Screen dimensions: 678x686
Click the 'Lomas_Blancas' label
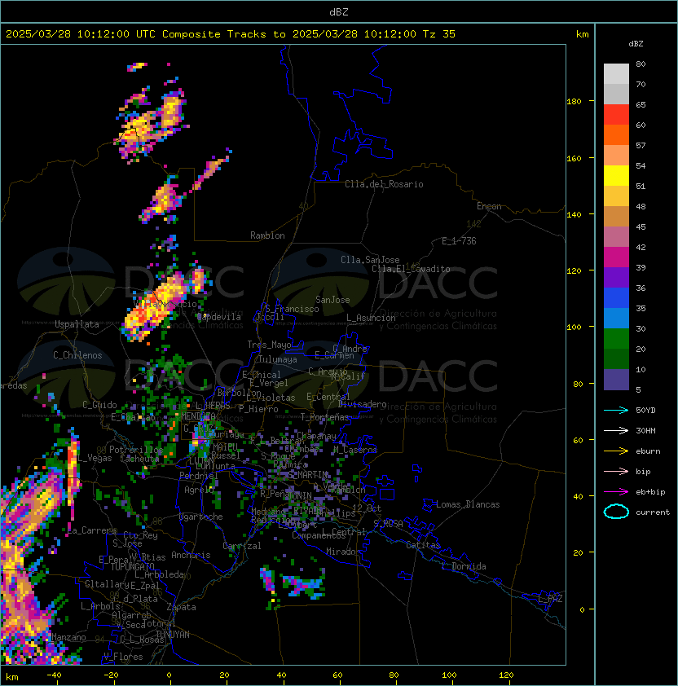tap(468, 504)
